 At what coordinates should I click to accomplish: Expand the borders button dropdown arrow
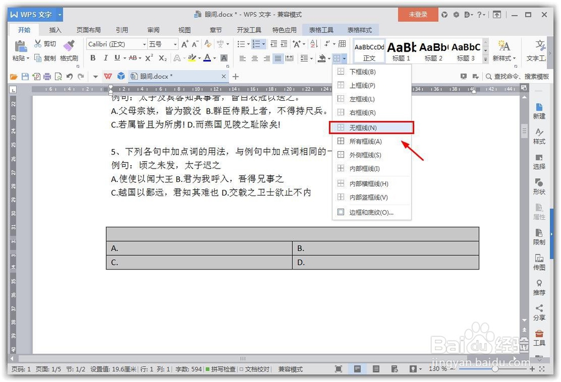(x=344, y=58)
